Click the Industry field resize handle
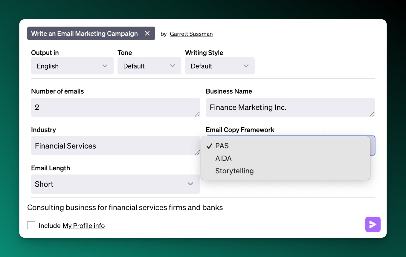Image resolution: width=406 pixels, height=257 pixels. coord(197,153)
